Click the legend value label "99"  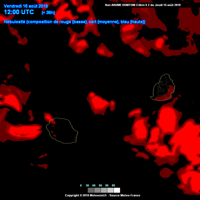pos(113,185)
